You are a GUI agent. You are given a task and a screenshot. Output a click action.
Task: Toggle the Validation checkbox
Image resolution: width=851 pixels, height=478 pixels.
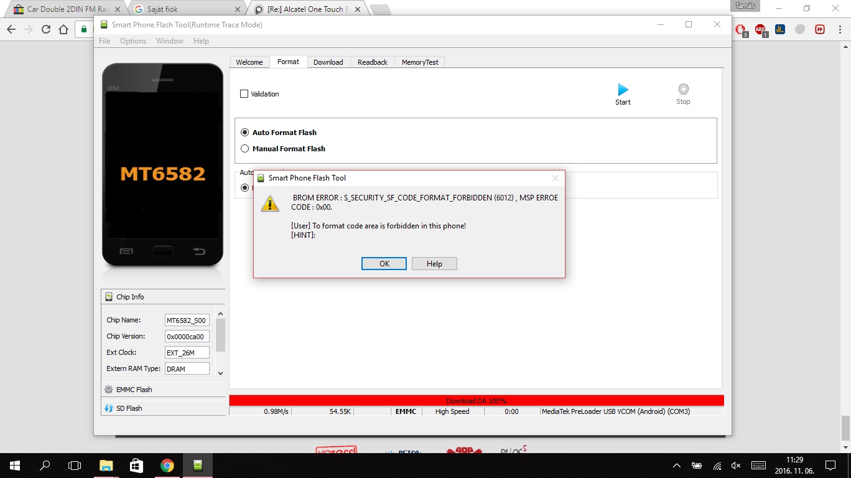(x=244, y=94)
